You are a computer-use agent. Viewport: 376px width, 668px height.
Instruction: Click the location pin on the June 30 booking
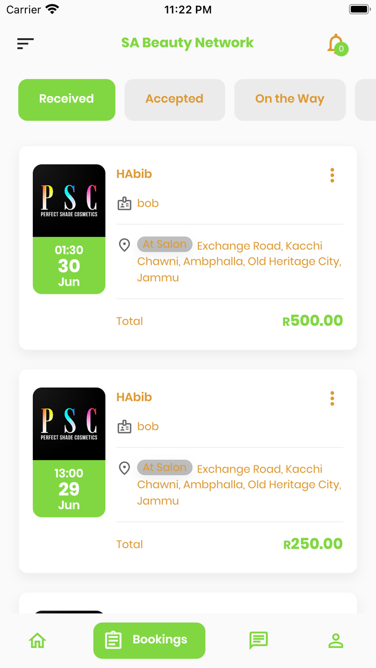click(124, 245)
